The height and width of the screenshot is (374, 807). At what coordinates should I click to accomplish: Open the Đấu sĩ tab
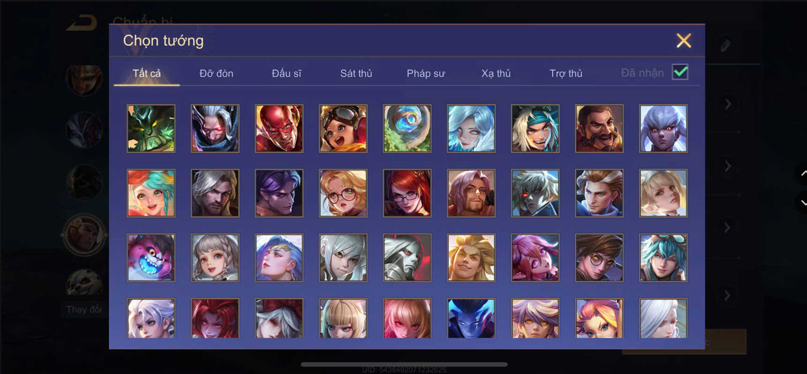pos(287,73)
